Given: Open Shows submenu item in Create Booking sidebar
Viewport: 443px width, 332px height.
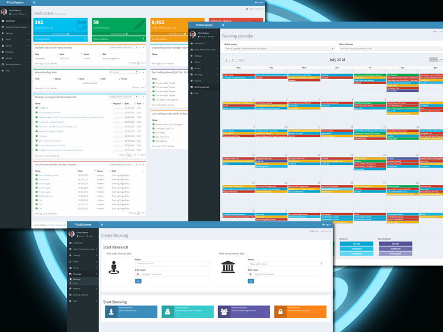Looking at the screenshot, I should coord(76,283).
